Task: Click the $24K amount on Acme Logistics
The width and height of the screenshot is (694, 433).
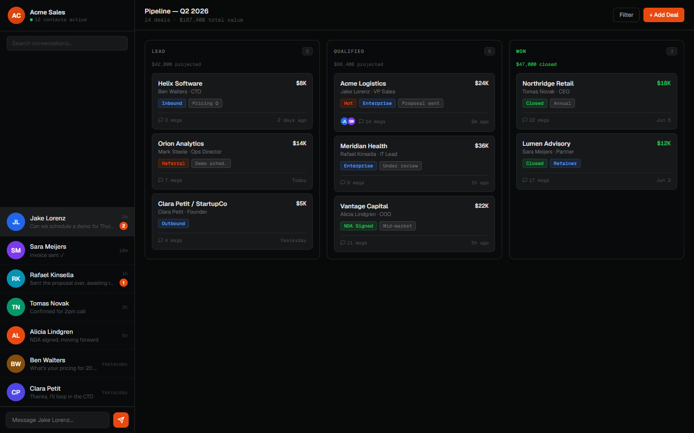Action: click(x=482, y=83)
